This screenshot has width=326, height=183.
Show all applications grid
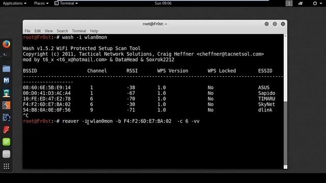(x=6, y=166)
